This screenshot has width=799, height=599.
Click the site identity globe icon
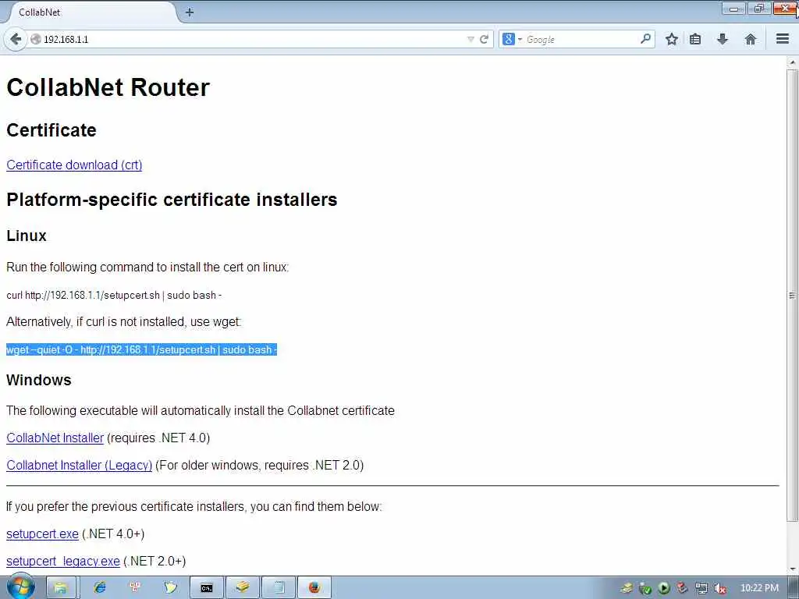point(35,39)
